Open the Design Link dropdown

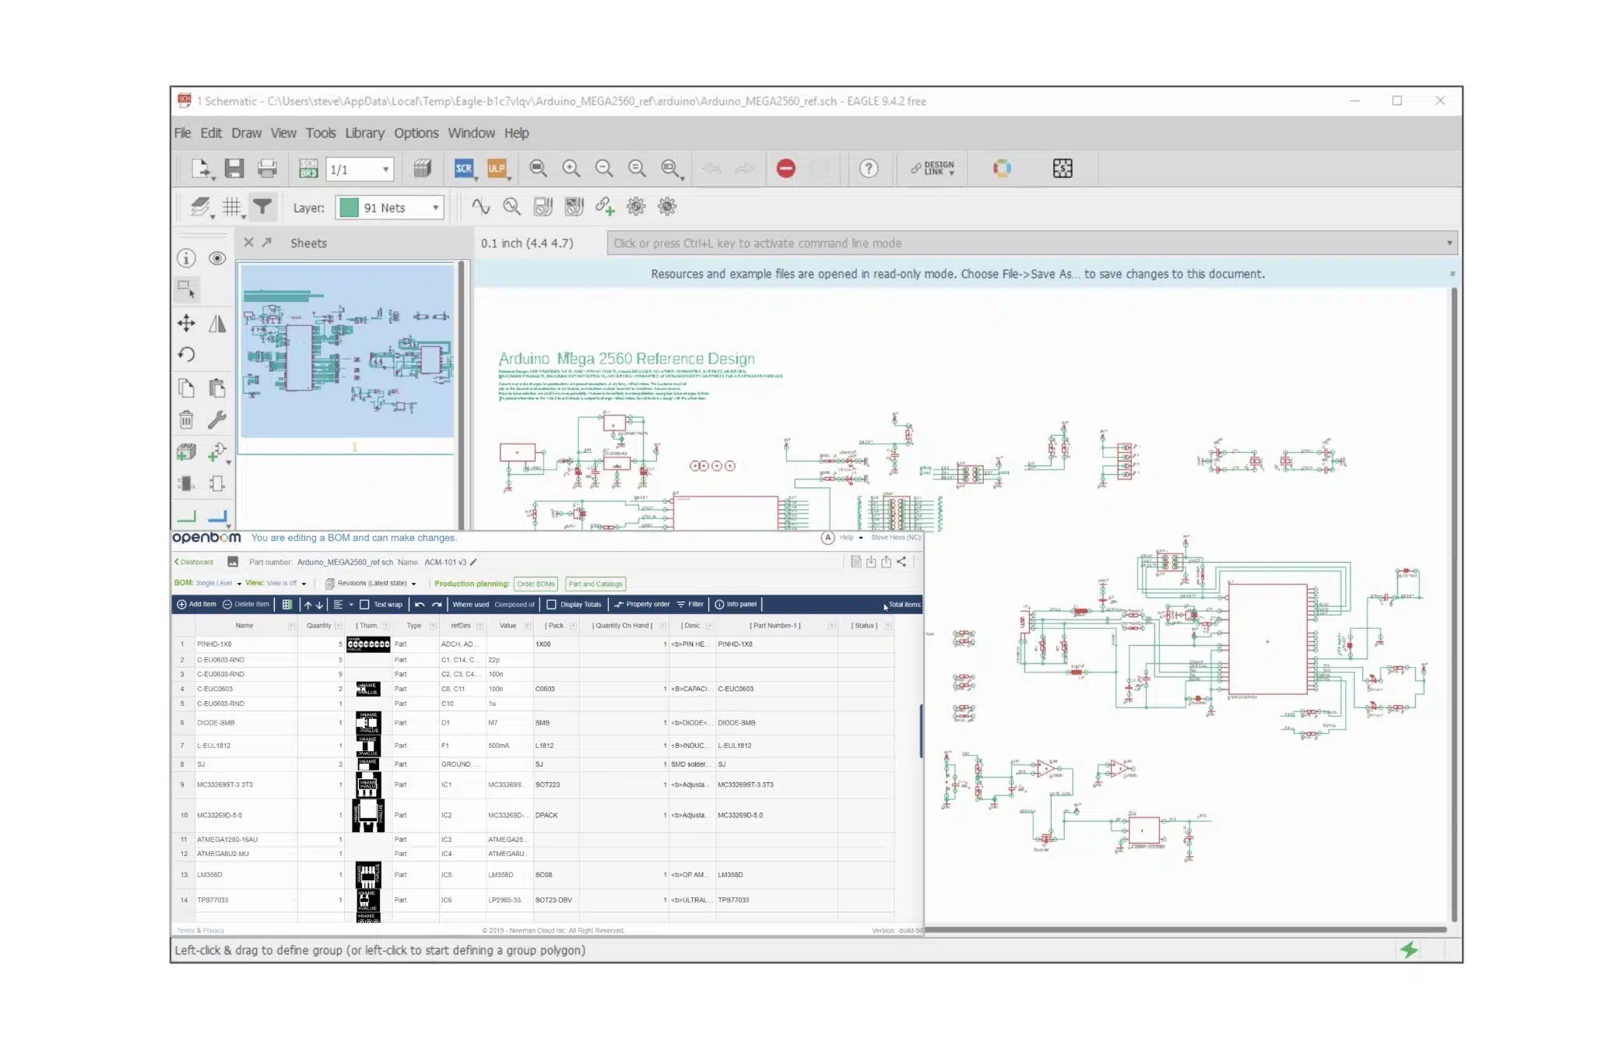[933, 168]
